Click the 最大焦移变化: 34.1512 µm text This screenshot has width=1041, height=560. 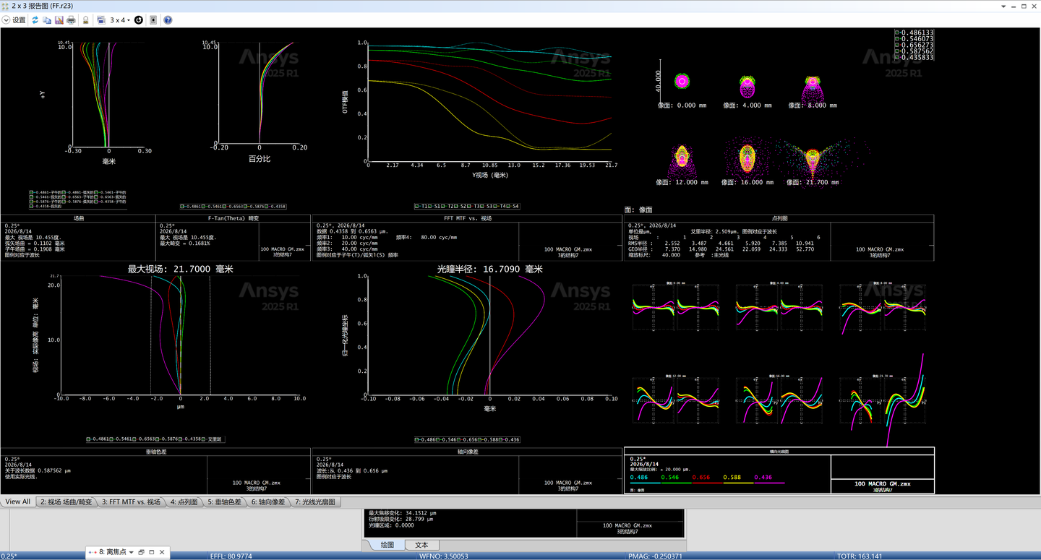coord(403,513)
